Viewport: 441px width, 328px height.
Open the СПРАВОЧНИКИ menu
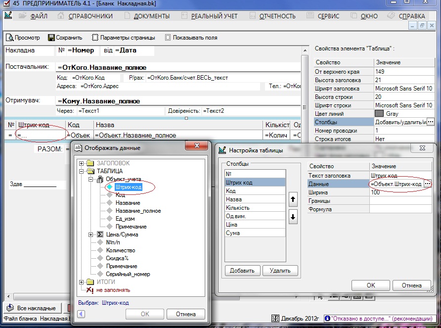tap(90, 16)
